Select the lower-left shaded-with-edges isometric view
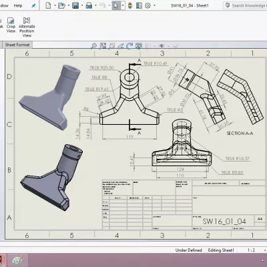Image resolution: width=267 pixels, height=267 pixels. pyautogui.click(x=51, y=178)
